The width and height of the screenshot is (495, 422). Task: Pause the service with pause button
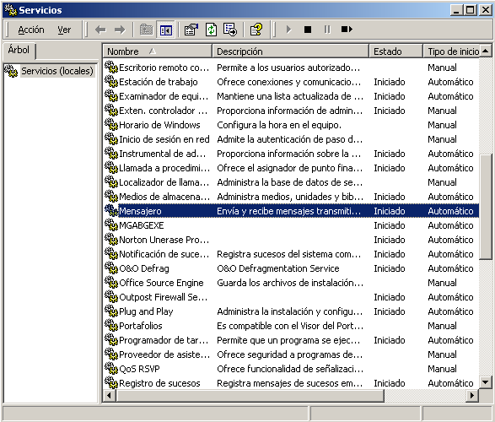click(x=327, y=30)
